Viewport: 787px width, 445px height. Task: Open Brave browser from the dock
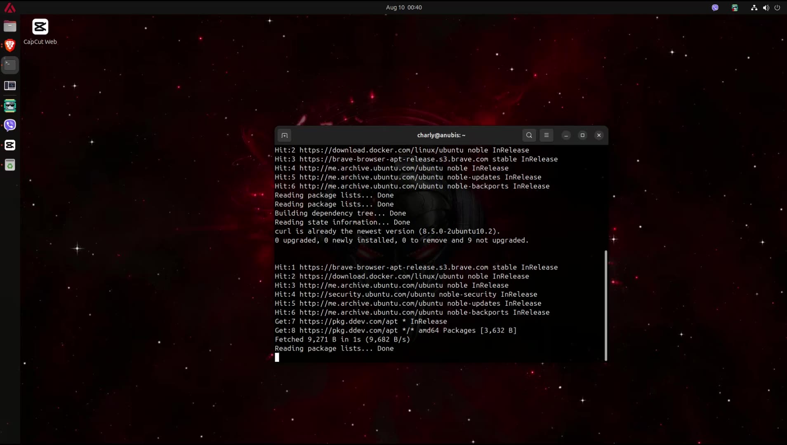click(x=10, y=45)
